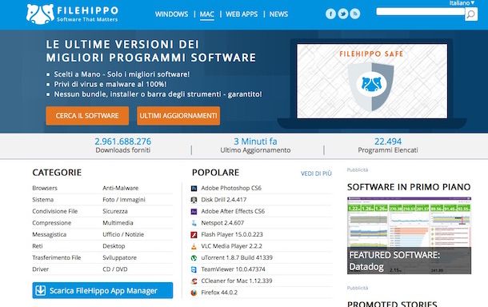Click the magnifying glass search button

point(471,14)
